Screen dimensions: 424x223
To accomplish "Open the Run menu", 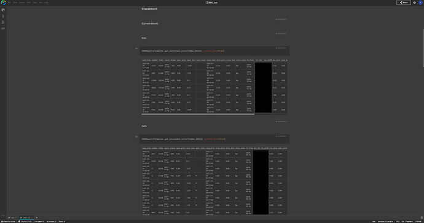I will pos(41,2).
